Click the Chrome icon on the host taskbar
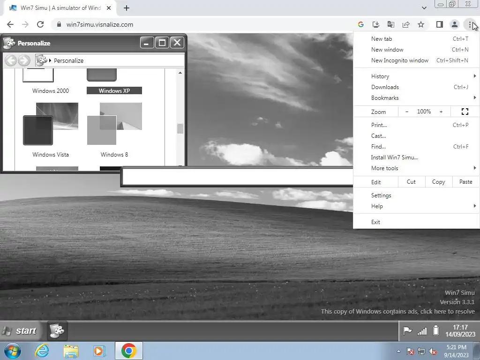This screenshot has height=360, width=480. (128, 351)
